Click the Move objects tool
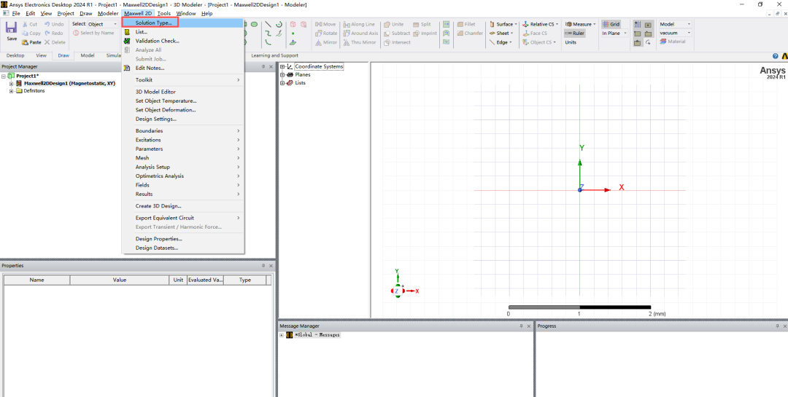 [325, 24]
